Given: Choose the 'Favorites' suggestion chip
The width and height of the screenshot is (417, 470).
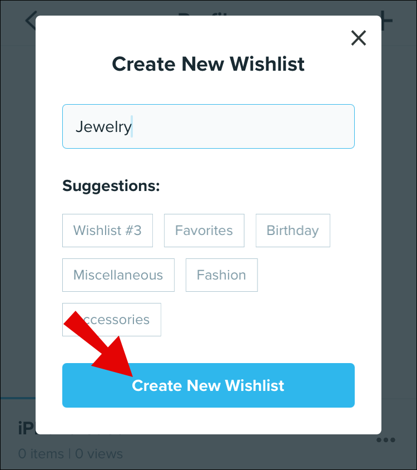Looking at the screenshot, I should click(x=204, y=231).
